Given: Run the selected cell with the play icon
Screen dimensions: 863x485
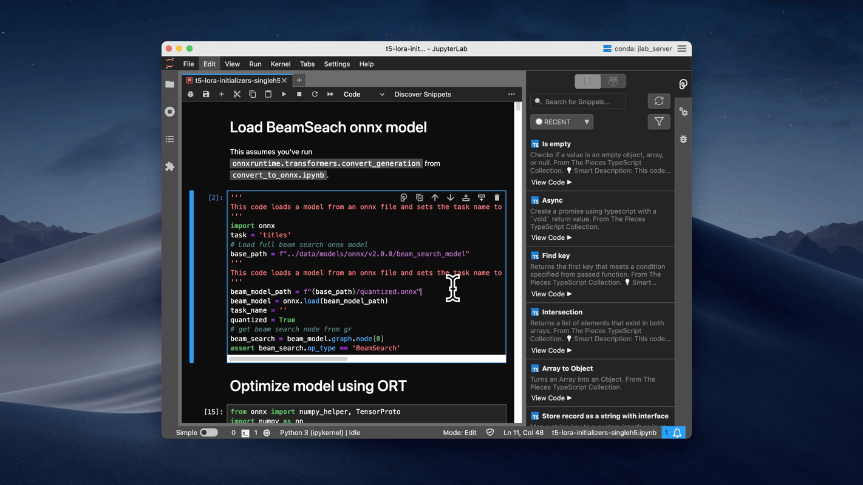Looking at the screenshot, I should click(284, 94).
